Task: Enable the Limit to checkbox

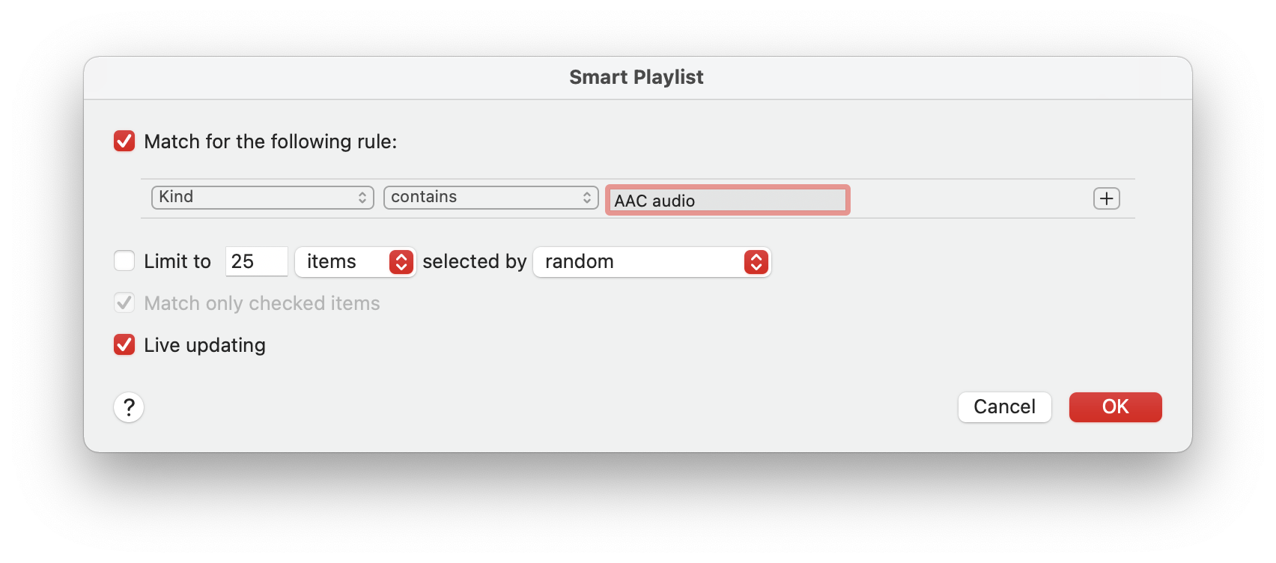Action: tap(124, 261)
